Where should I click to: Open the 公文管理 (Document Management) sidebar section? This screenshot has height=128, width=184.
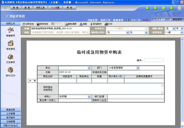pyautogui.click(x=10, y=114)
